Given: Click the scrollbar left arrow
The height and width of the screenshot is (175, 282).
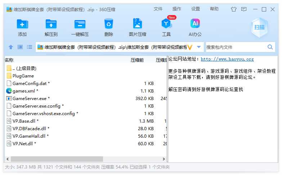Looking at the screenshot, I should click(8, 159).
